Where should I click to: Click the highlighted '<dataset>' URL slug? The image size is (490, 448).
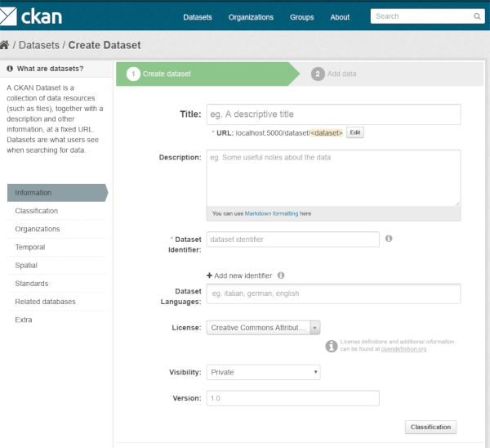pos(327,133)
